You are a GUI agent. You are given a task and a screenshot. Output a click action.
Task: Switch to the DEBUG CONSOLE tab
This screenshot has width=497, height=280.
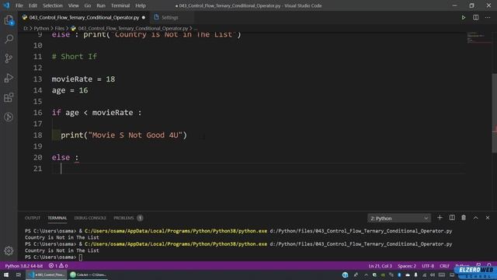[90, 218]
